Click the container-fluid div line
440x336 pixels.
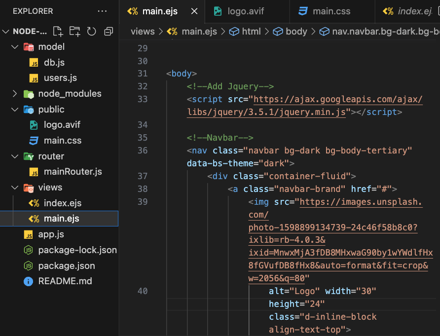tap(282, 176)
